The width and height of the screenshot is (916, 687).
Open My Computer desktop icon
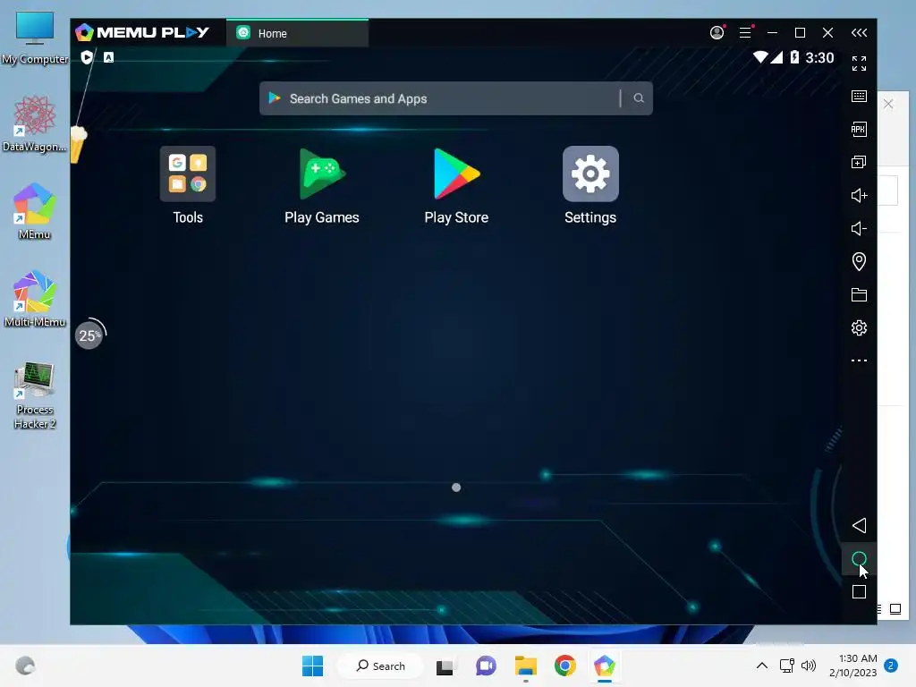click(35, 38)
